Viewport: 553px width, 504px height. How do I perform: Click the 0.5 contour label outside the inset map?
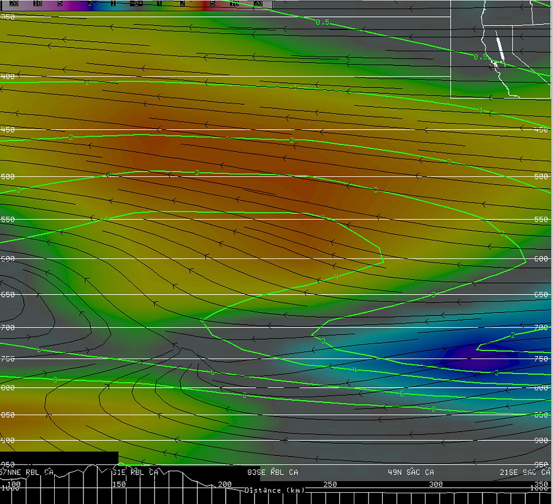322,22
